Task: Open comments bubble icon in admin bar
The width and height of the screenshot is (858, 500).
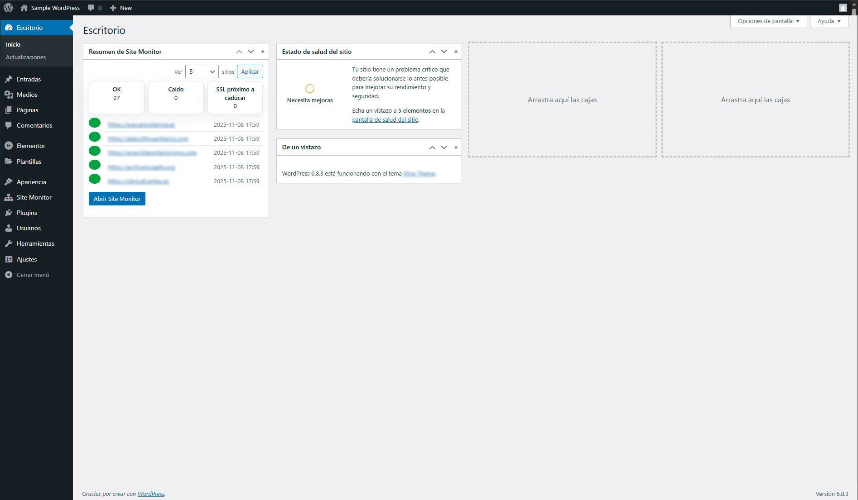Action: 91,8
